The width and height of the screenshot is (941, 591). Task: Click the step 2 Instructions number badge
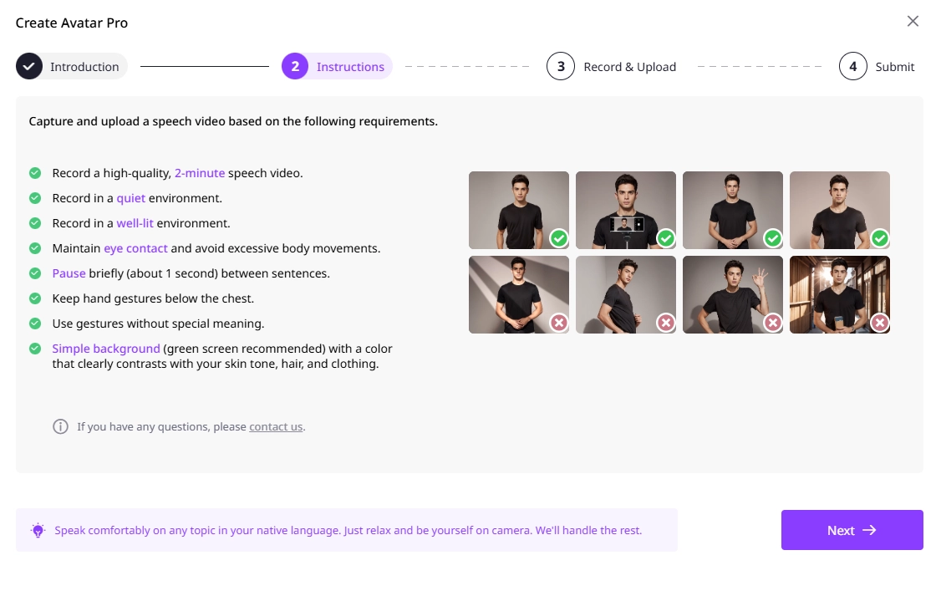click(x=295, y=67)
